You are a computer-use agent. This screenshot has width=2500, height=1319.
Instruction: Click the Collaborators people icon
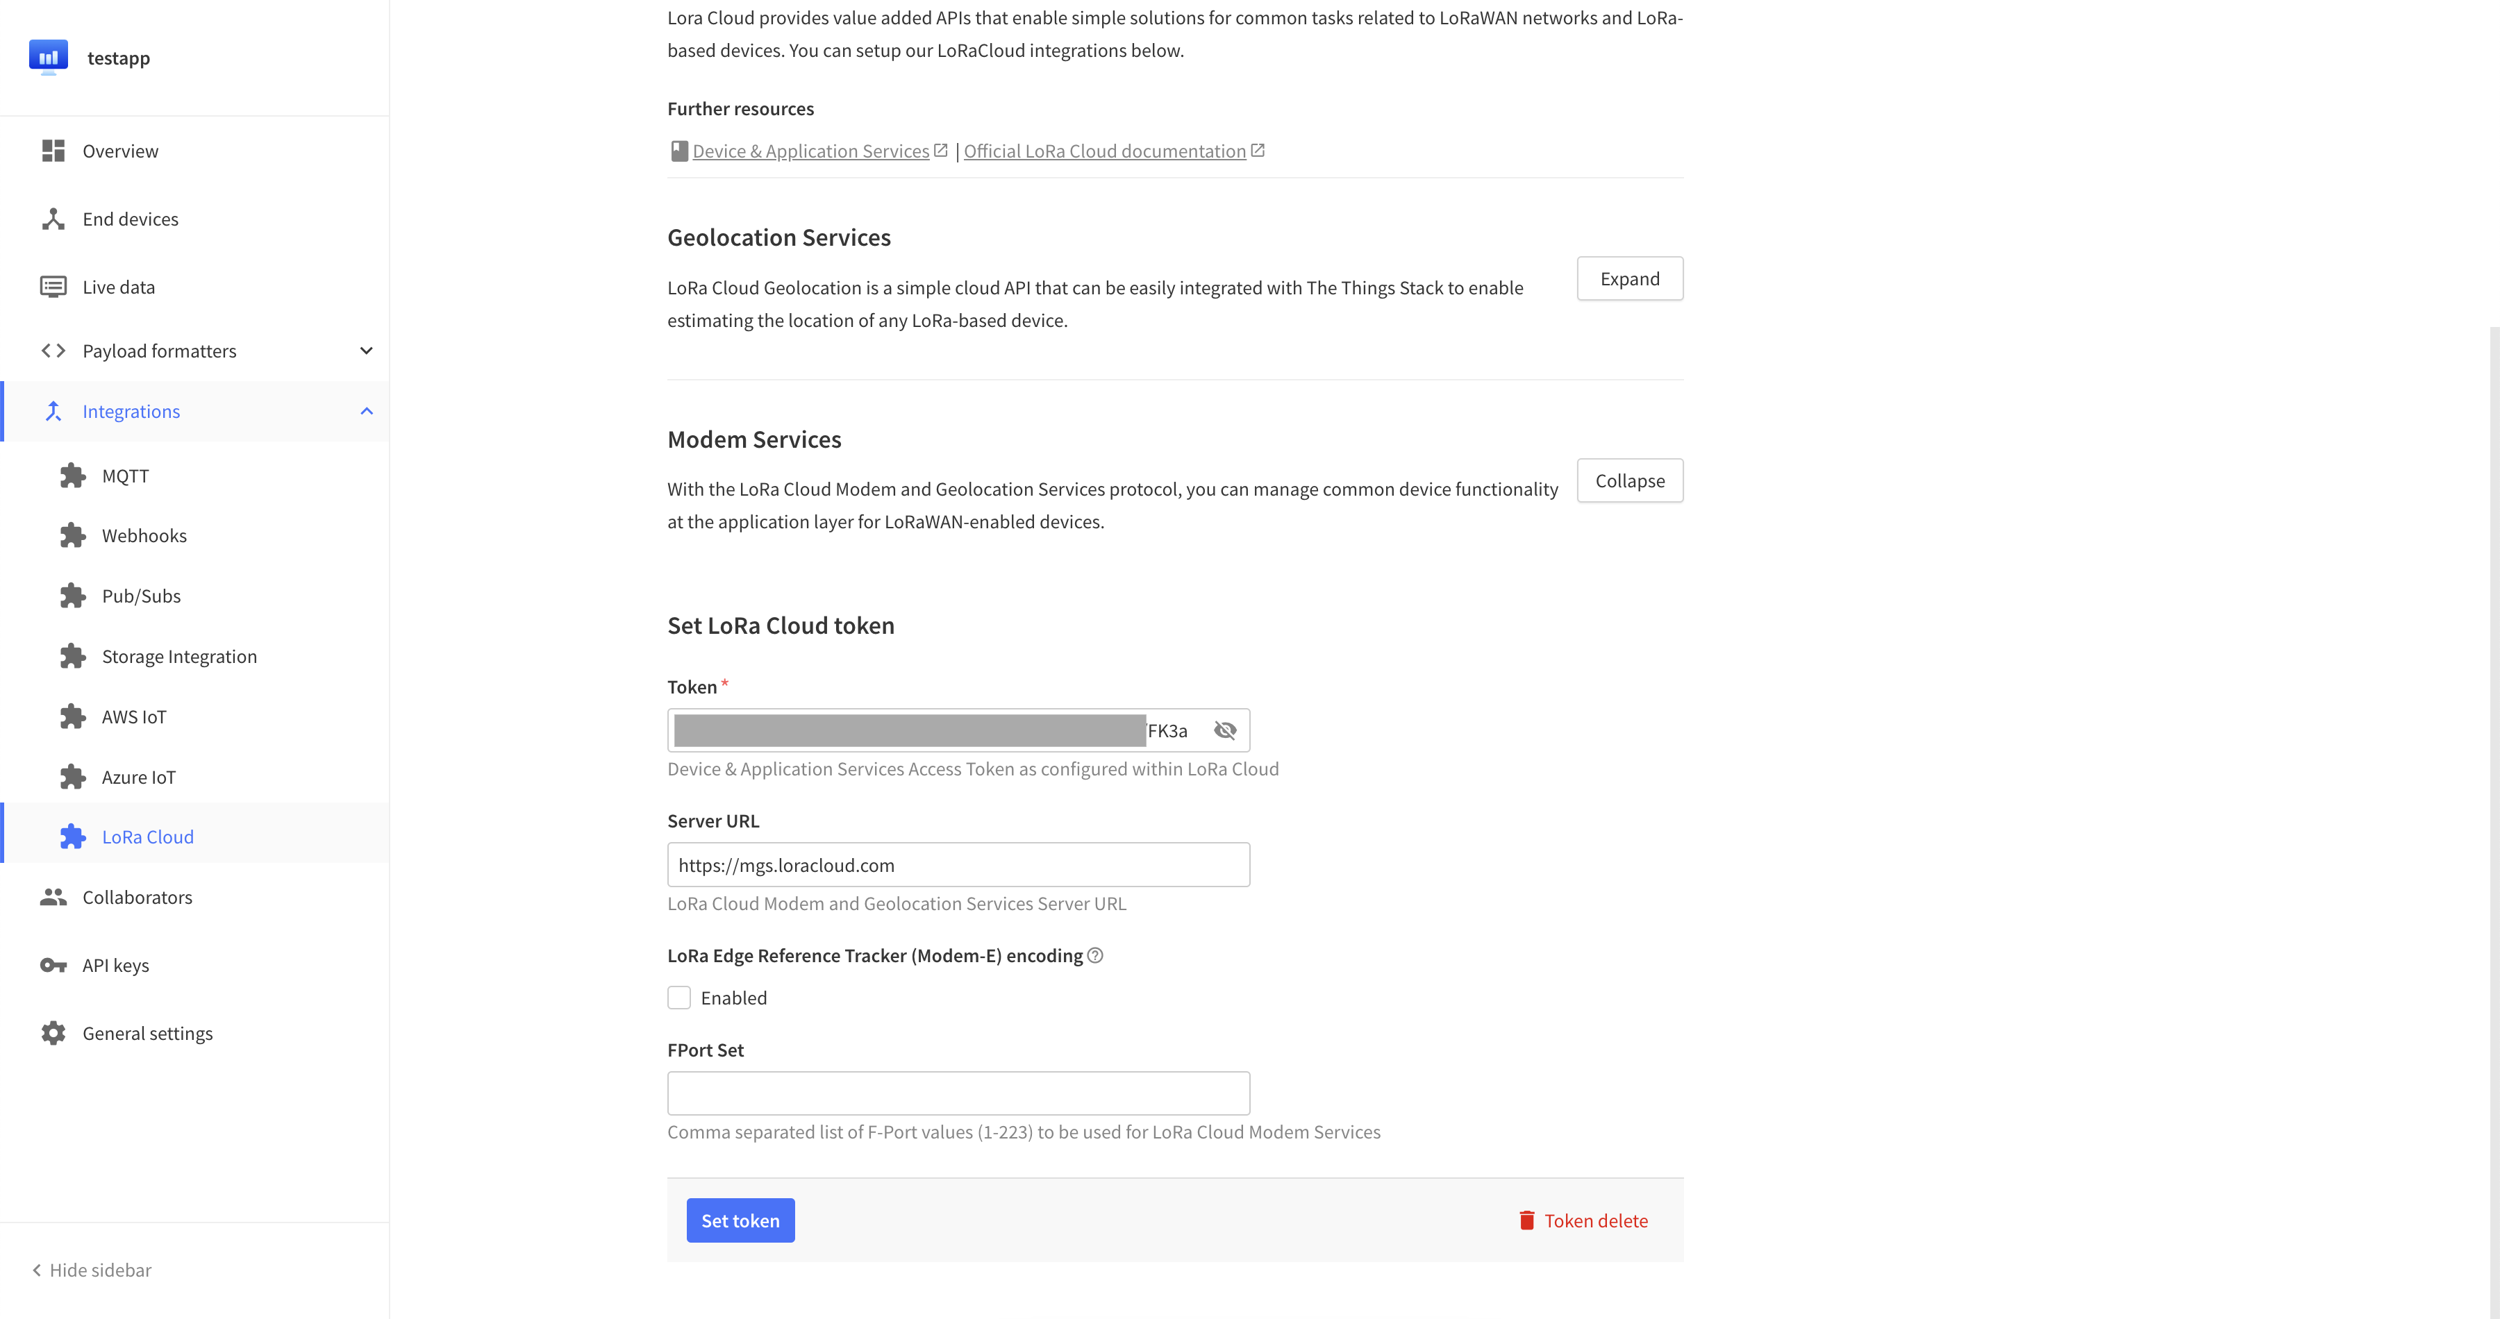coord(53,897)
